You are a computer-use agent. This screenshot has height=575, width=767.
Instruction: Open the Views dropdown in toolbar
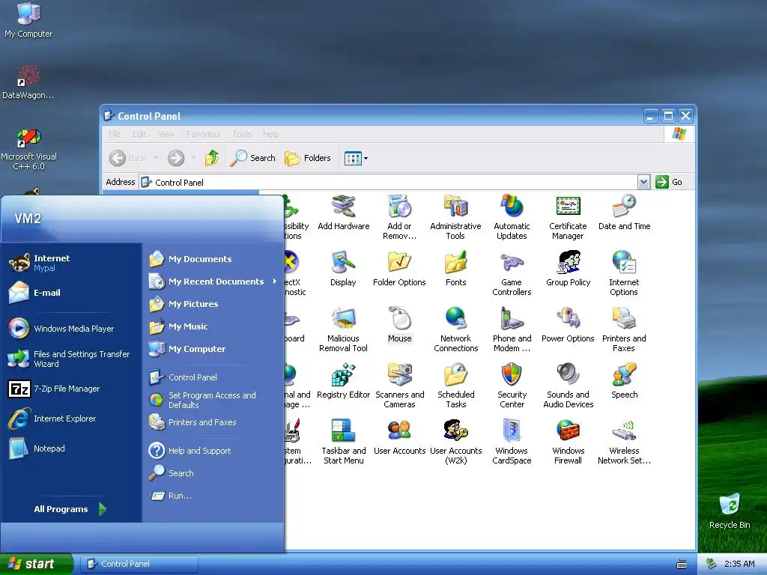pos(356,158)
